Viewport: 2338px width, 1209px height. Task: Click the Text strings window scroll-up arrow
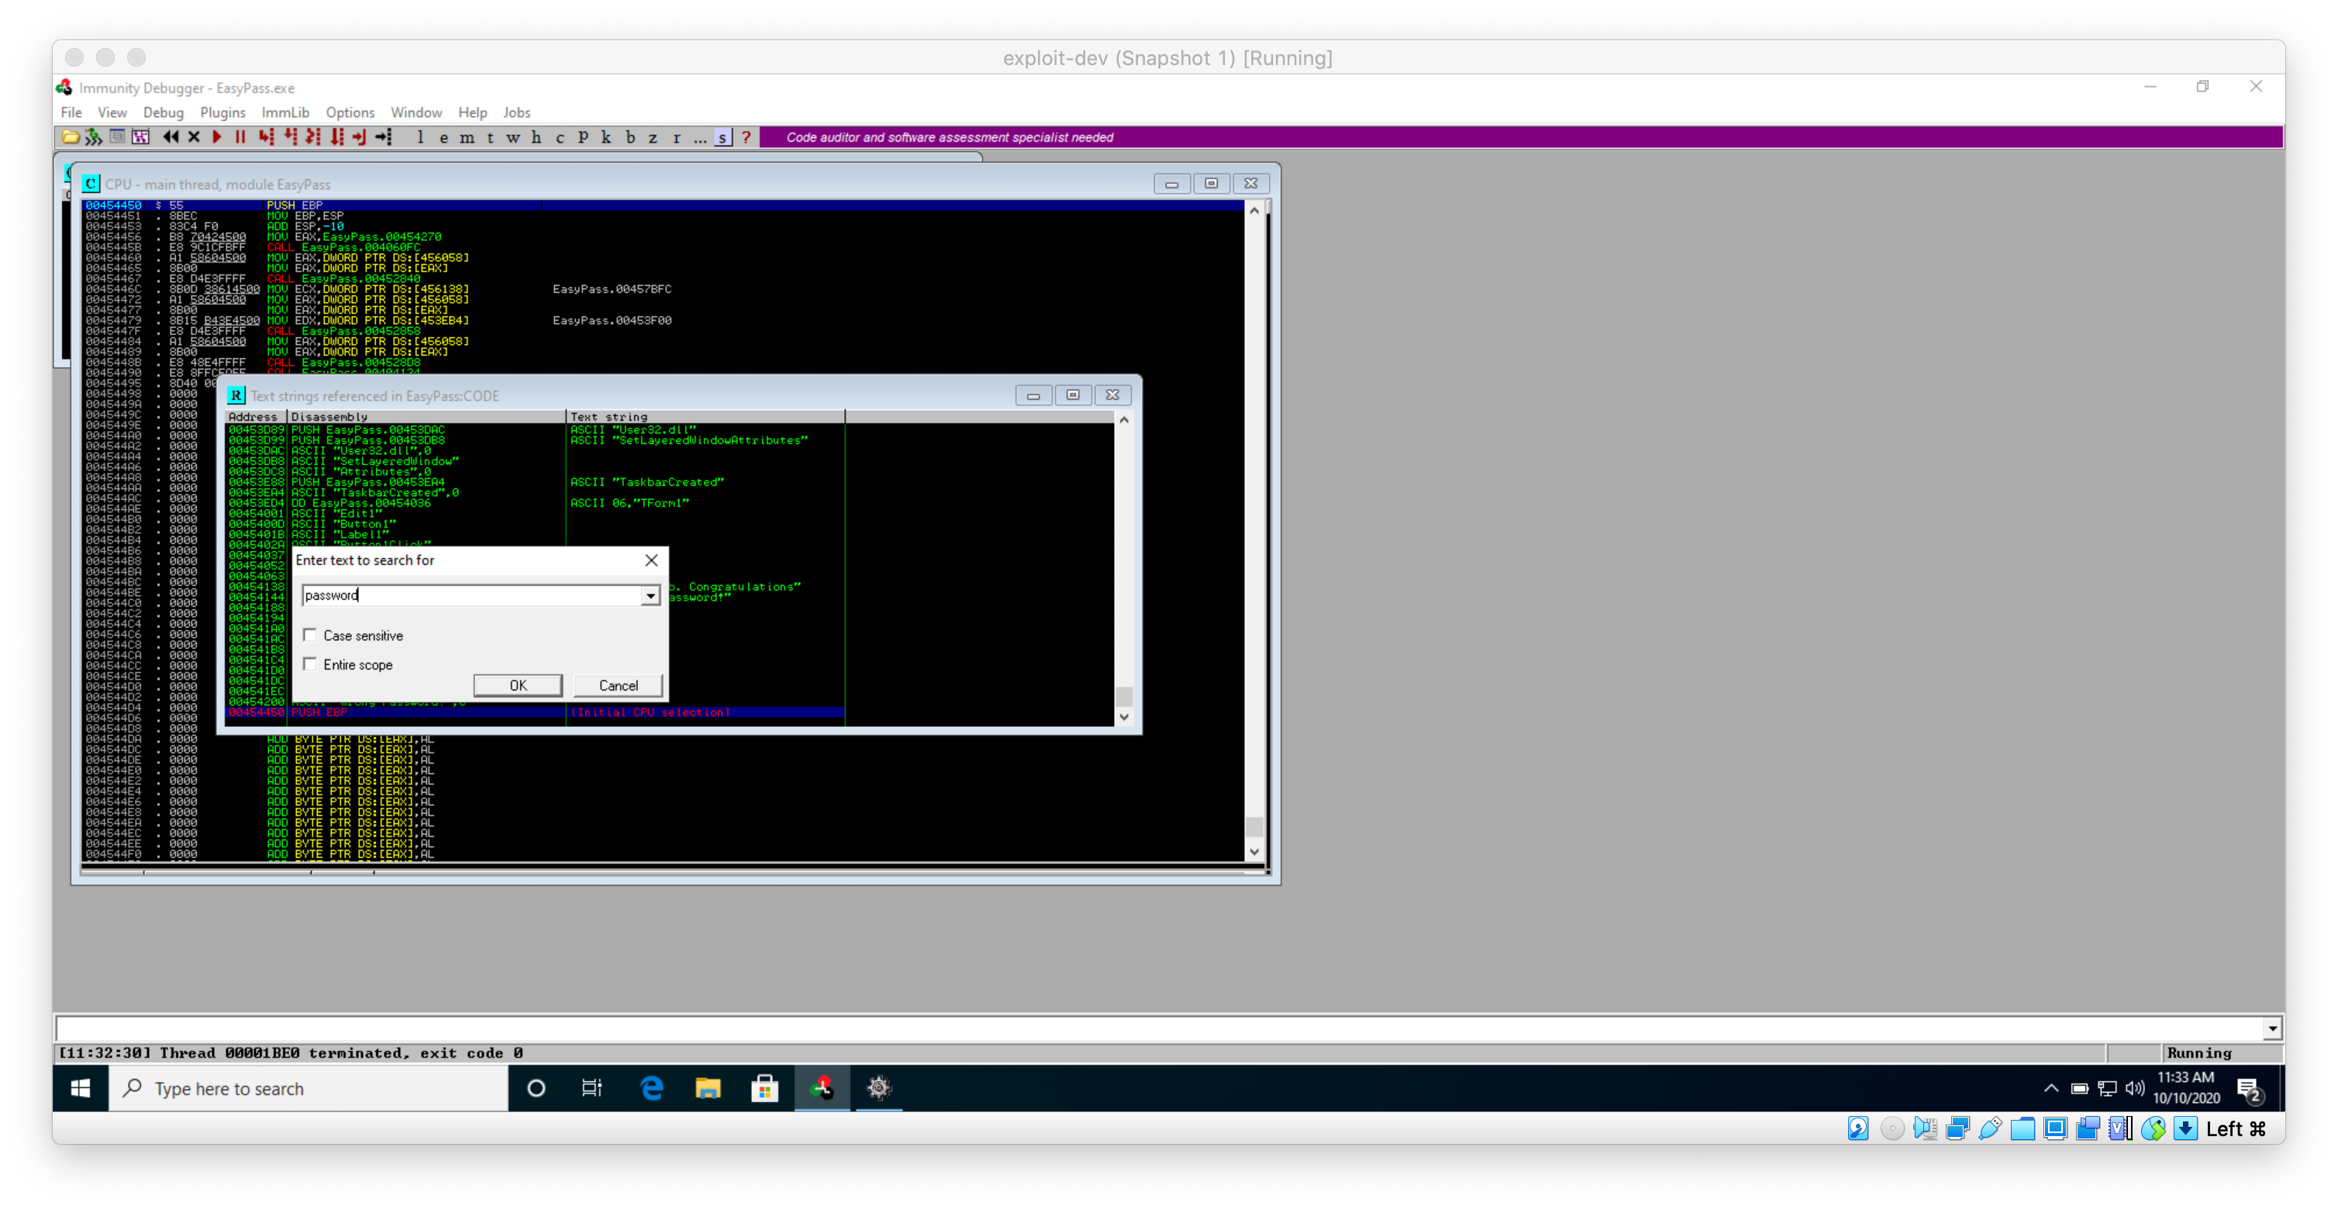click(1123, 419)
